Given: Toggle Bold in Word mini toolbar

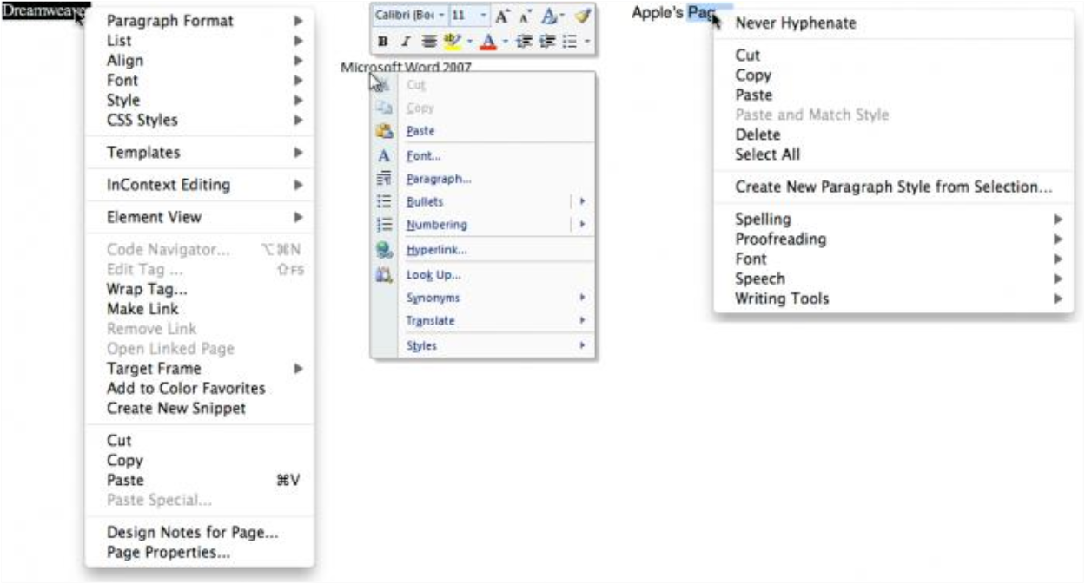Looking at the screenshot, I should pos(383,41).
